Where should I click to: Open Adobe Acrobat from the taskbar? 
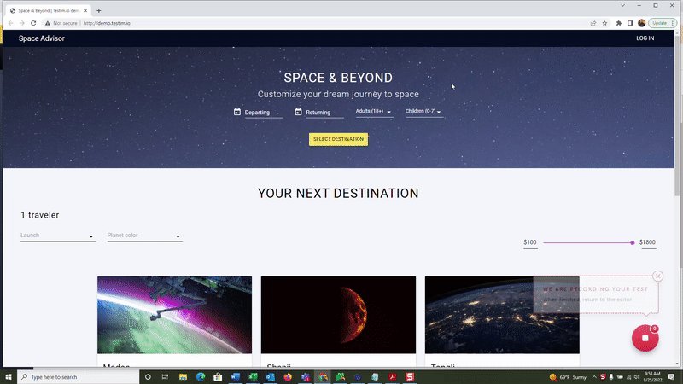click(x=392, y=376)
